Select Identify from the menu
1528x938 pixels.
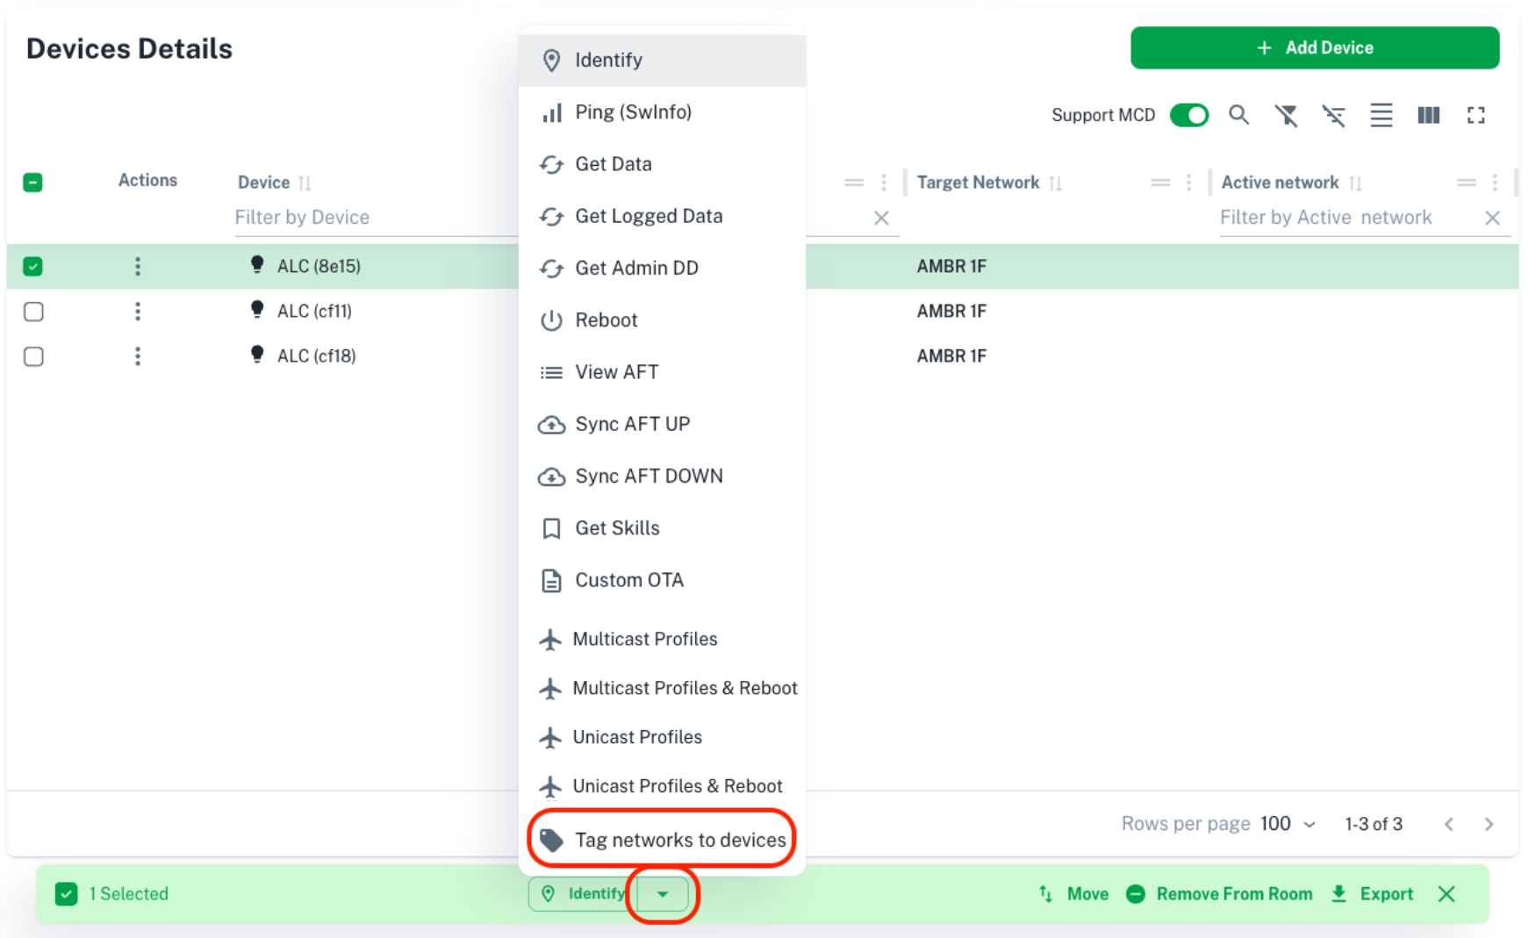click(x=663, y=61)
